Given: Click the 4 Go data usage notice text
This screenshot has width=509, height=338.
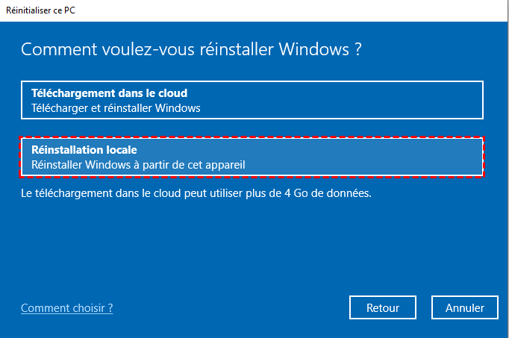Looking at the screenshot, I should point(196,193).
